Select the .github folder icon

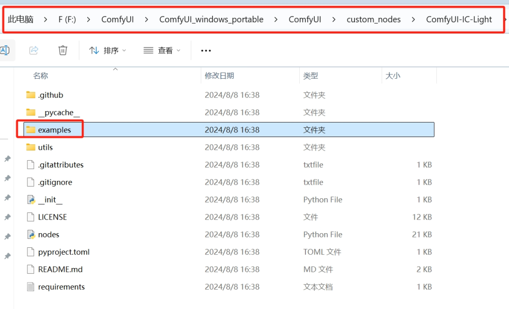[31, 95]
